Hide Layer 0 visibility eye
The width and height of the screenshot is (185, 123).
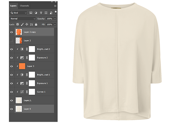[x=12, y=109]
